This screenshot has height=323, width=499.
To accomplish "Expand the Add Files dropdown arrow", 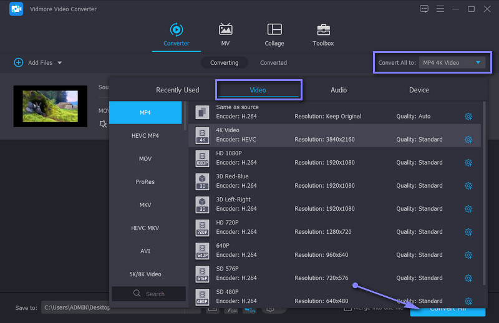I will click(60, 63).
